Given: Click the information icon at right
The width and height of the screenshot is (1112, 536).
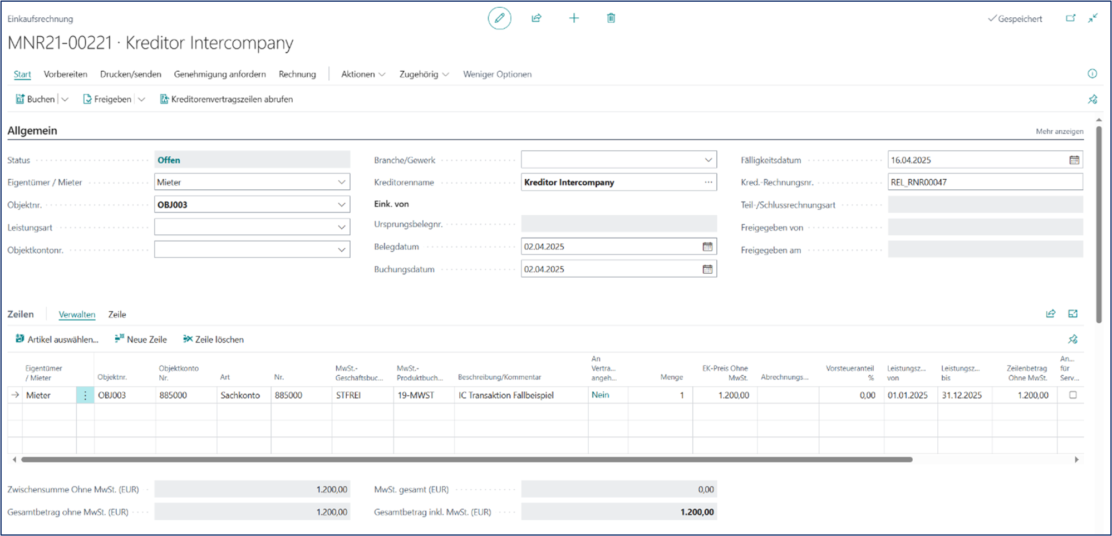Looking at the screenshot, I should 1092,74.
